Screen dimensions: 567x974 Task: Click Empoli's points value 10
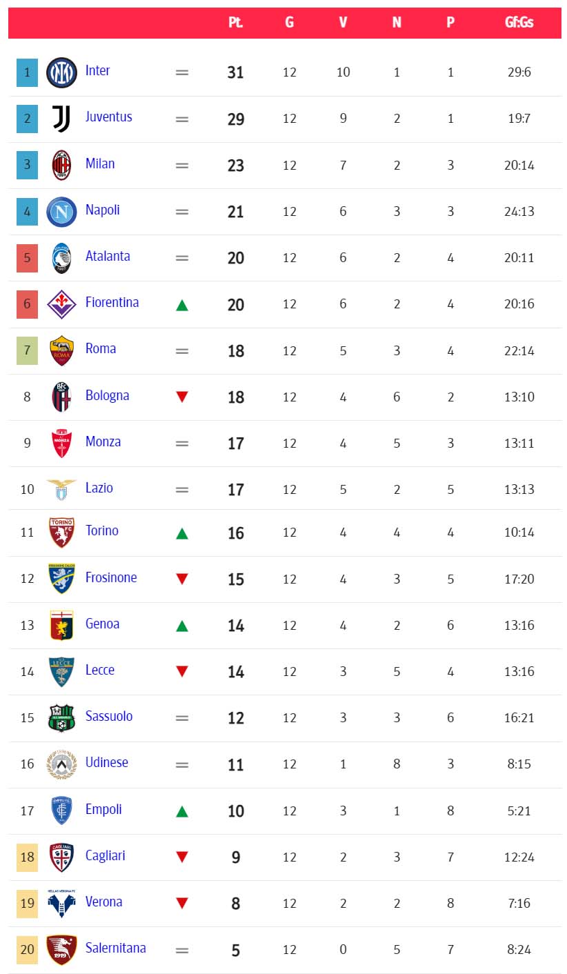click(236, 811)
